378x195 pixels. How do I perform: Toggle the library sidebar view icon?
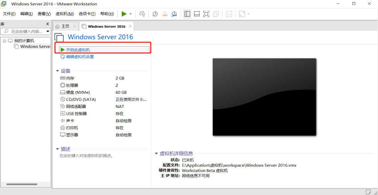tap(187, 14)
